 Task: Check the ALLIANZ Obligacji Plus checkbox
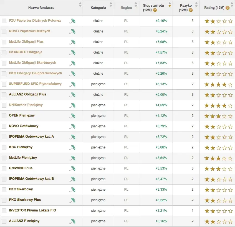[x=4, y=95]
